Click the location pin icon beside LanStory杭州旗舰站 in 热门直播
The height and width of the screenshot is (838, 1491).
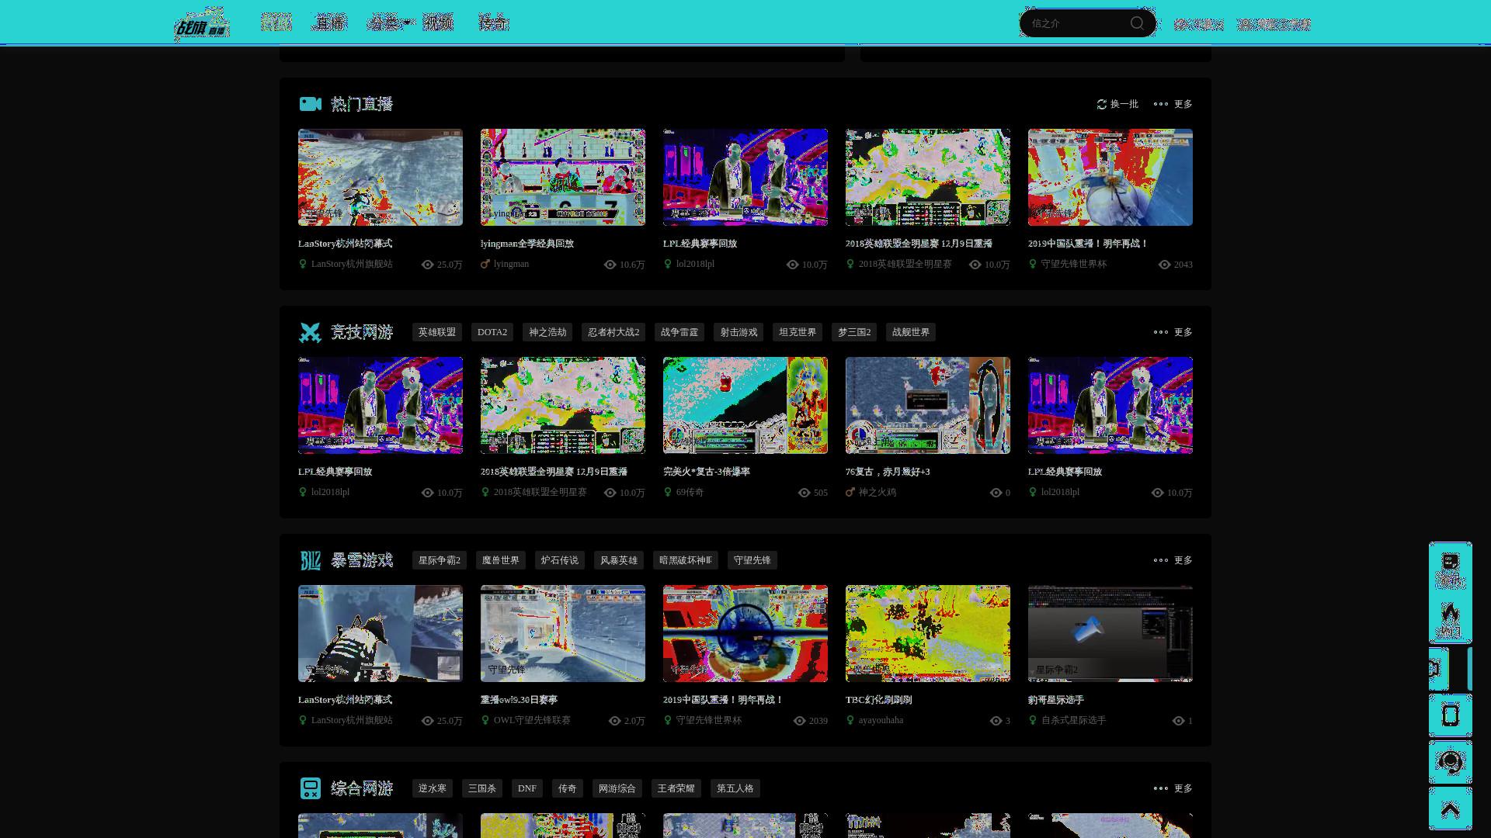click(x=303, y=264)
